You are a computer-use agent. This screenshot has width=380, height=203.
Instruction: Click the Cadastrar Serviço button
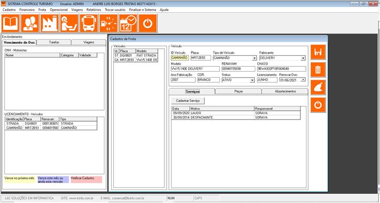point(188,100)
